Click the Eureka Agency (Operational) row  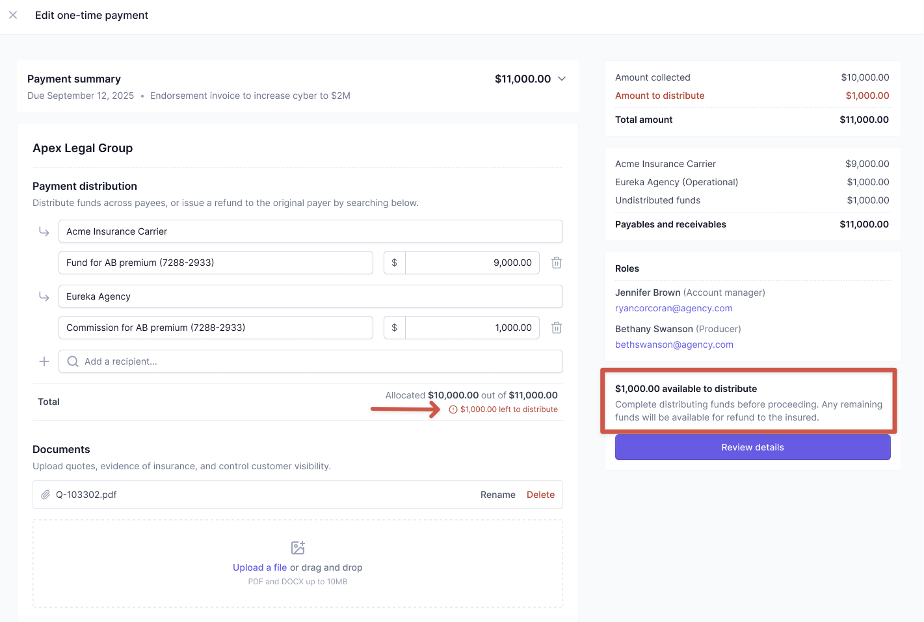point(752,182)
